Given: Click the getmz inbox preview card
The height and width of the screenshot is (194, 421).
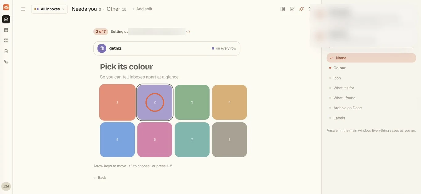Looking at the screenshot, I should (x=167, y=48).
